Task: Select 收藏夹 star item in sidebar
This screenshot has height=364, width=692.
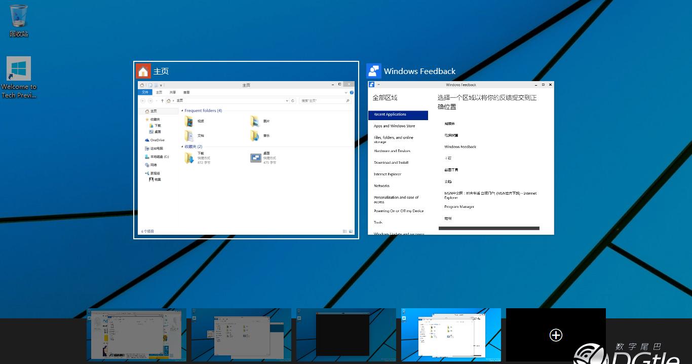Action: coord(152,119)
